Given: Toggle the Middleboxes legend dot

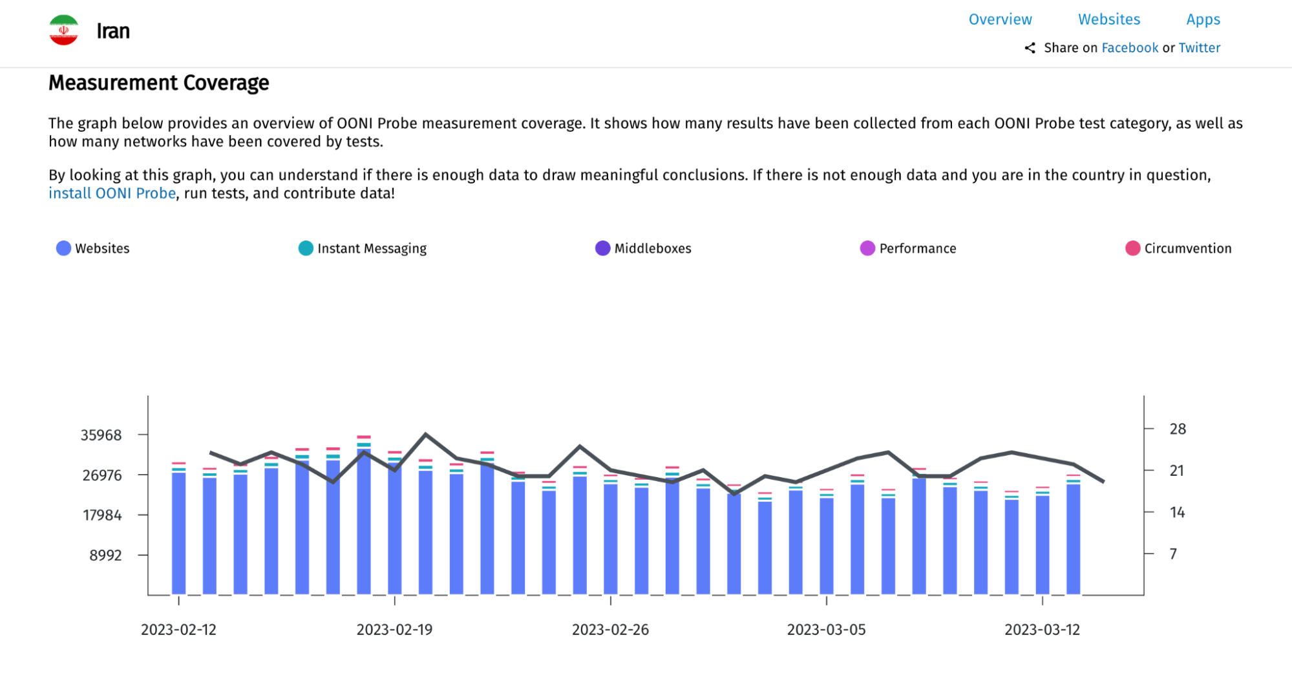Looking at the screenshot, I should pos(602,248).
